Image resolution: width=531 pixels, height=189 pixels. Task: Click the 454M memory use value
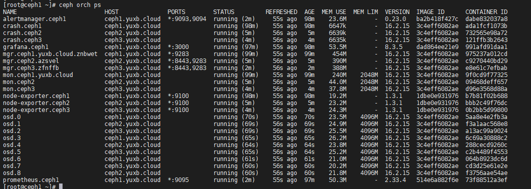tap(339, 54)
